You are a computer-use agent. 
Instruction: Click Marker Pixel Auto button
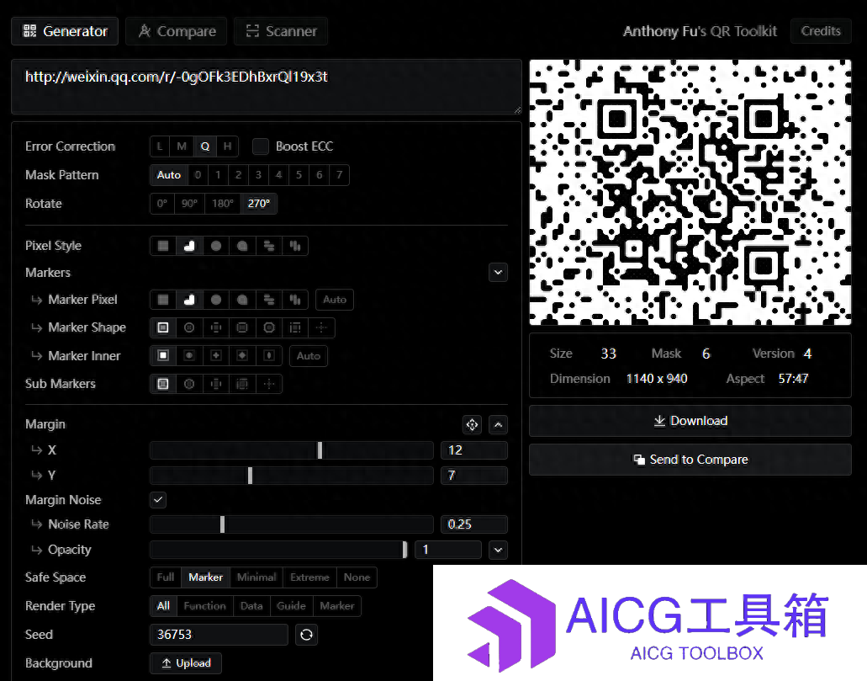pyautogui.click(x=335, y=300)
